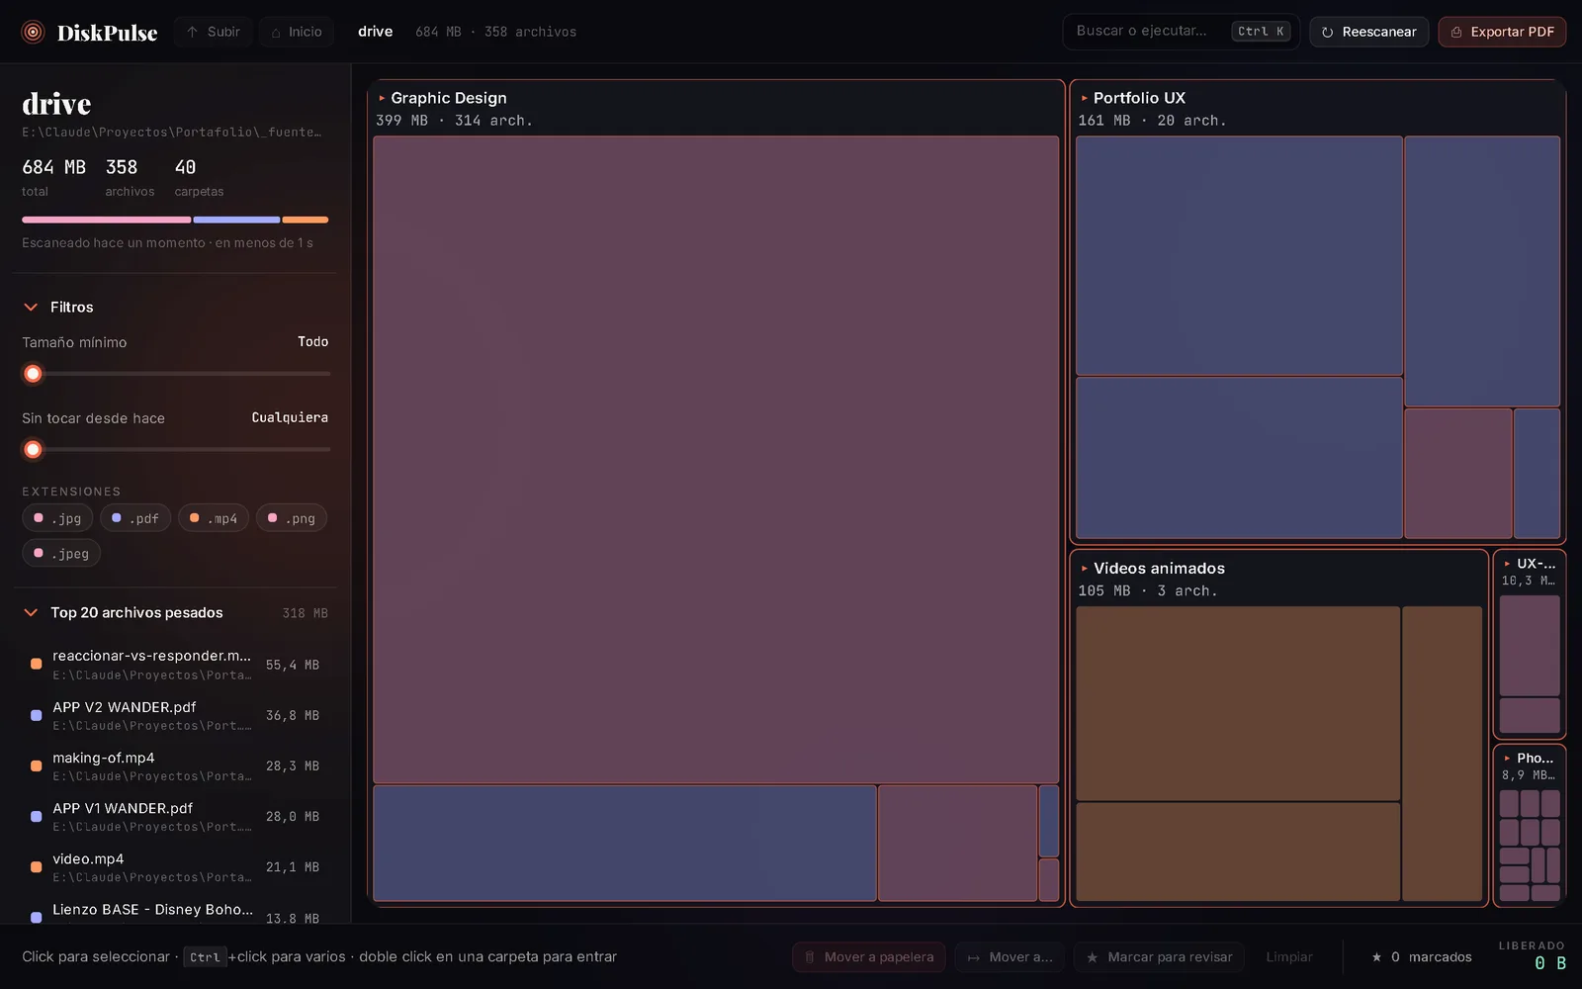Select APP V2 WANDER.pdf file row

tap(175, 715)
